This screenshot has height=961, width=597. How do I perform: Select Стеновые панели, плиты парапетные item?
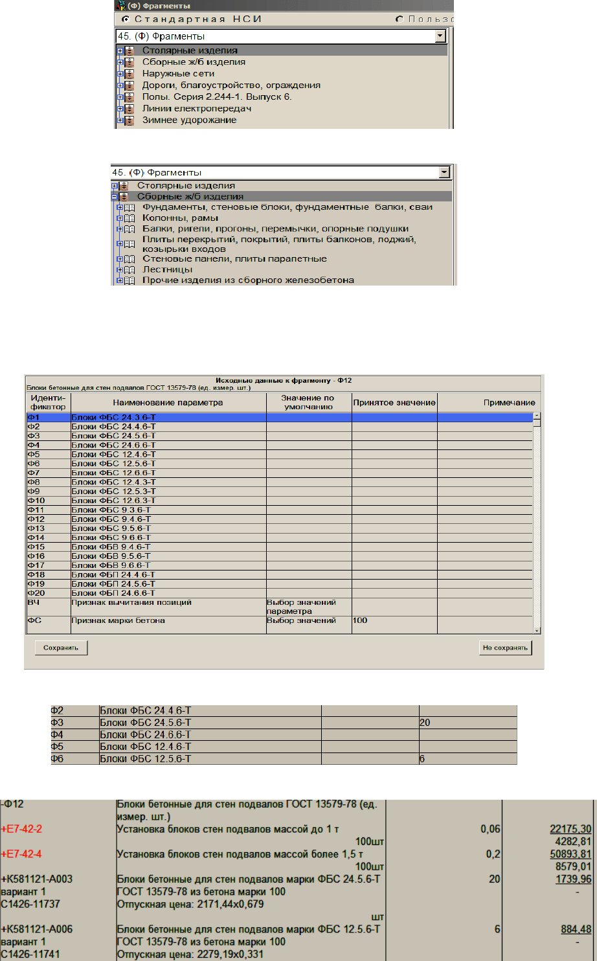(x=234, y=259)
